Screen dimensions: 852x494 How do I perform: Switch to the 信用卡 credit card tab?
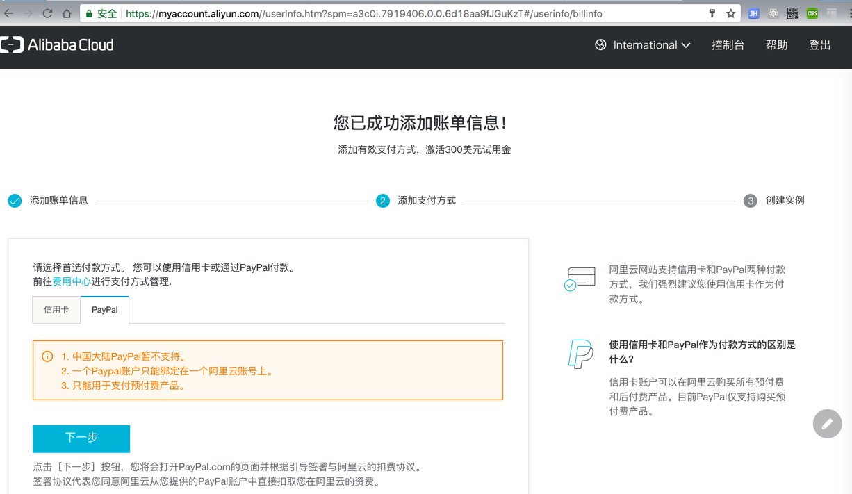(x=56, y=310)
